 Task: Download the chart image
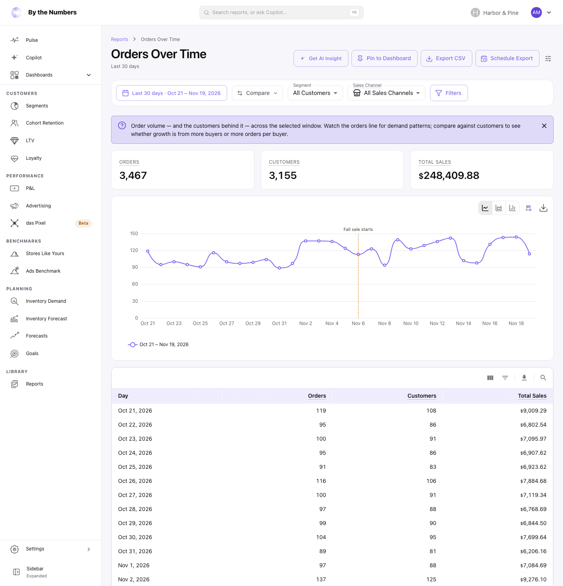(543, 208)
